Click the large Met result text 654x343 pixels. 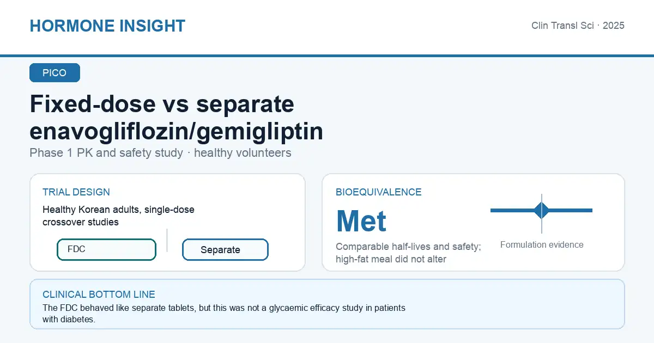point(361,220)
